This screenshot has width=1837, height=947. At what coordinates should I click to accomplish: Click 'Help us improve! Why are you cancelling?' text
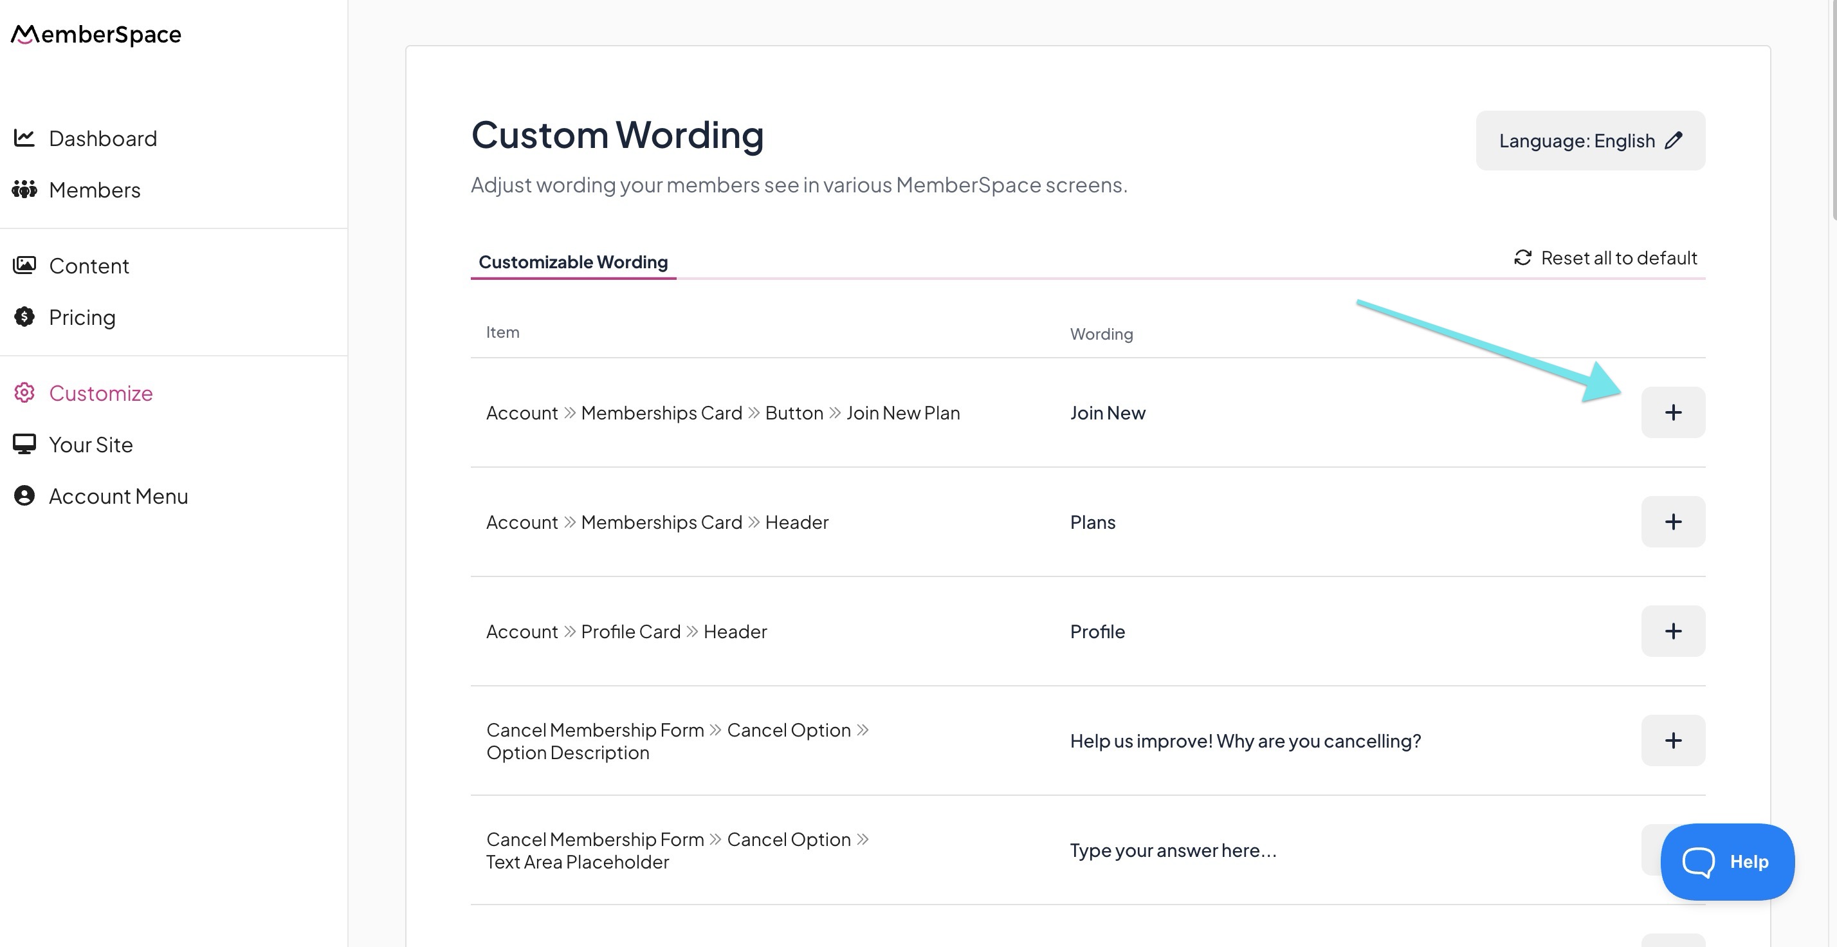[x=1245, y=740]
